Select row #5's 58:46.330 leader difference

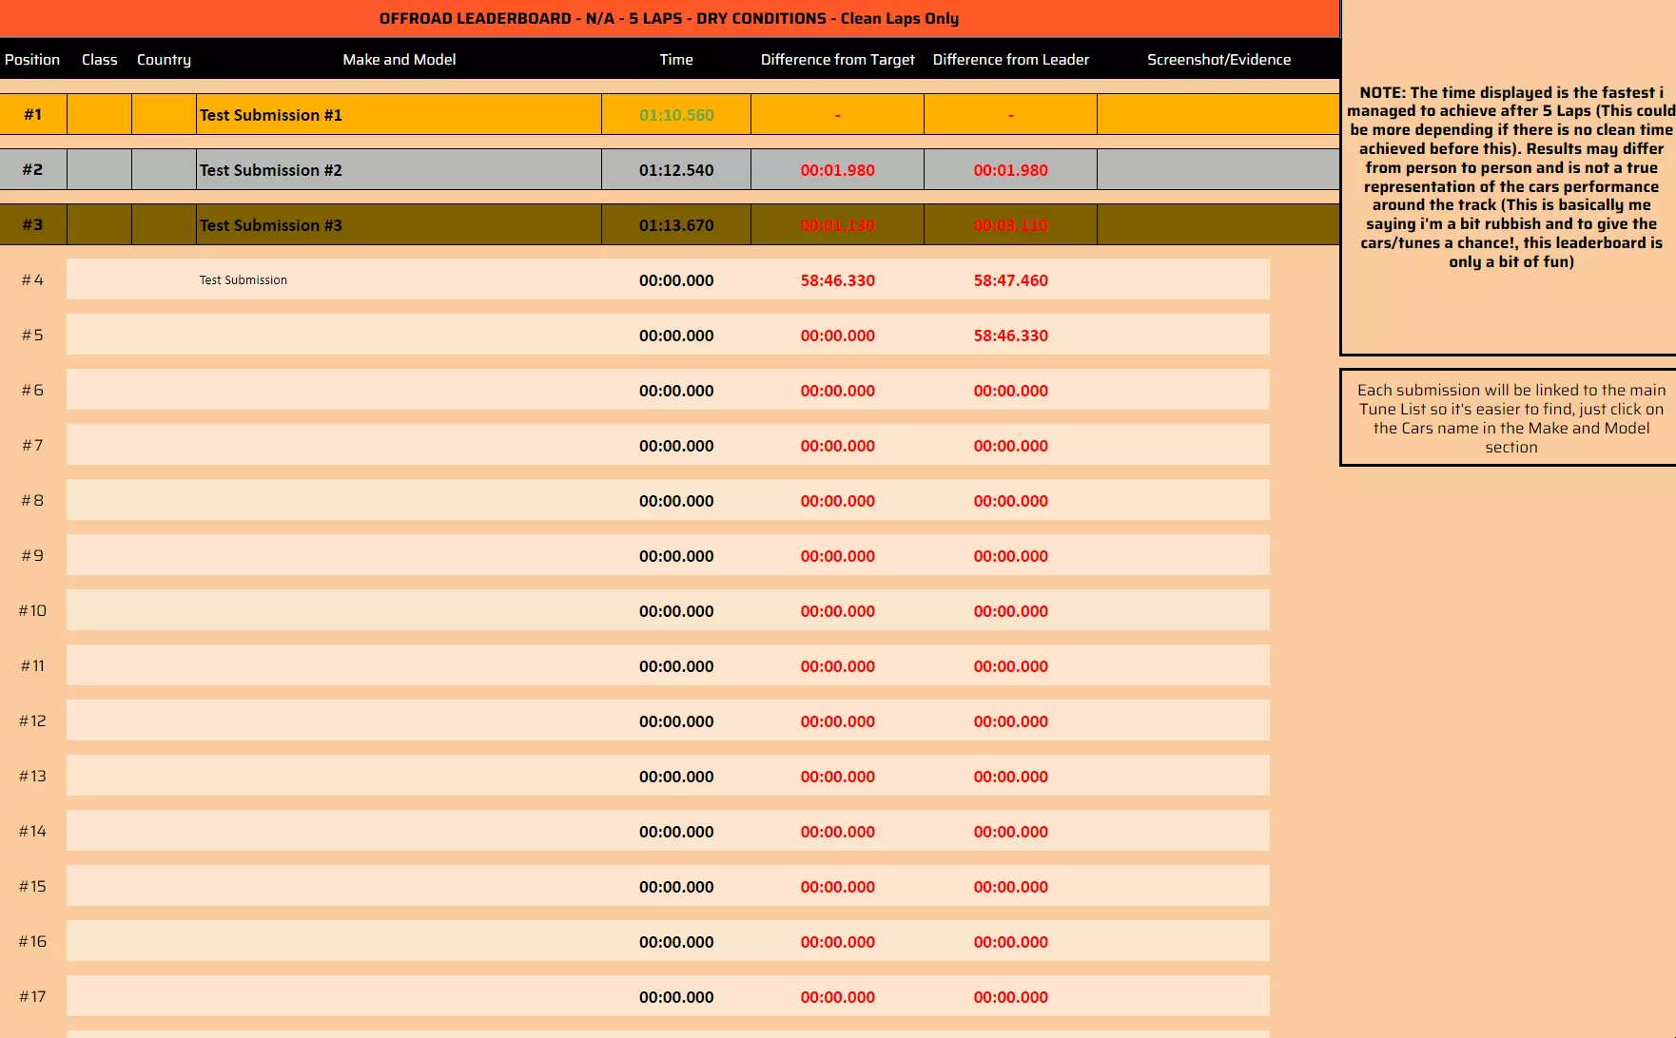(1011, 336)
